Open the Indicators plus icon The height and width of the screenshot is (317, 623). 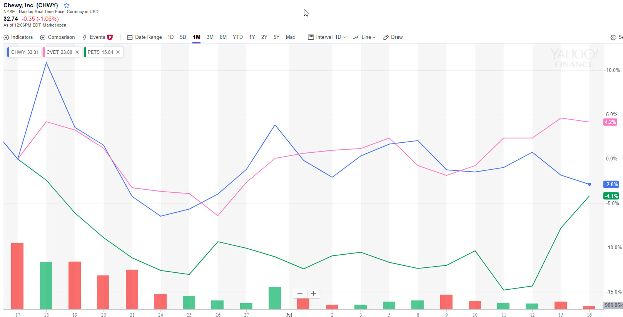point(6,37)
